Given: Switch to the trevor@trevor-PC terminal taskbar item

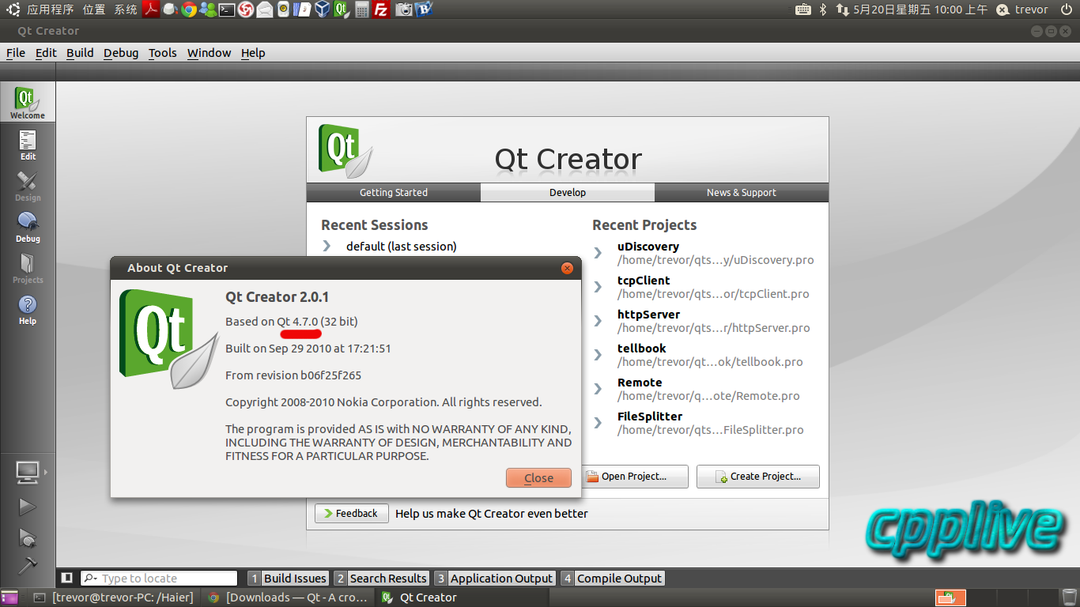Looking at the screenshot, I should (x=115, y=598).
